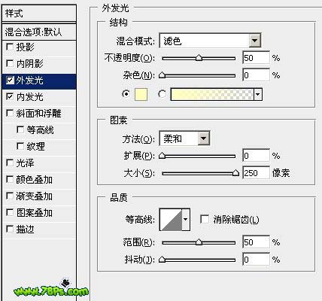Open the 混合模式 blend mode dropdown
This screenshot has width=322, height=301.
[210, 41]
